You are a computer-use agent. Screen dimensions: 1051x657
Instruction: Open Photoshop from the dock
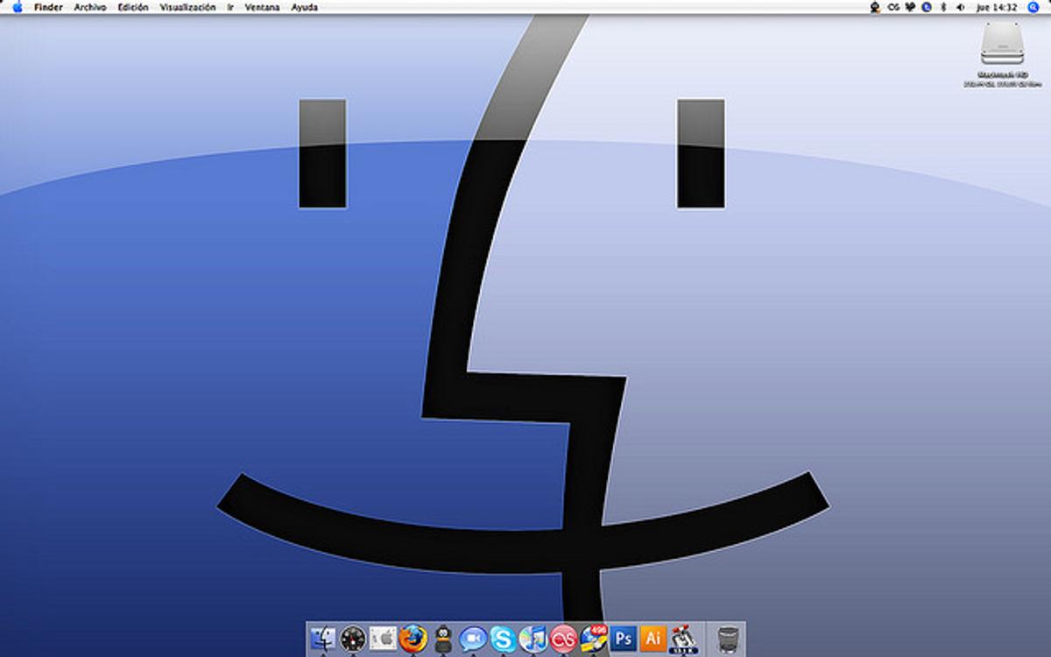click(623, 639)
